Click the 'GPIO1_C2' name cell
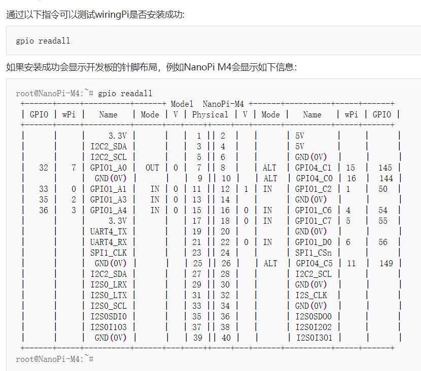421x371 pixels. coord(313,189)
